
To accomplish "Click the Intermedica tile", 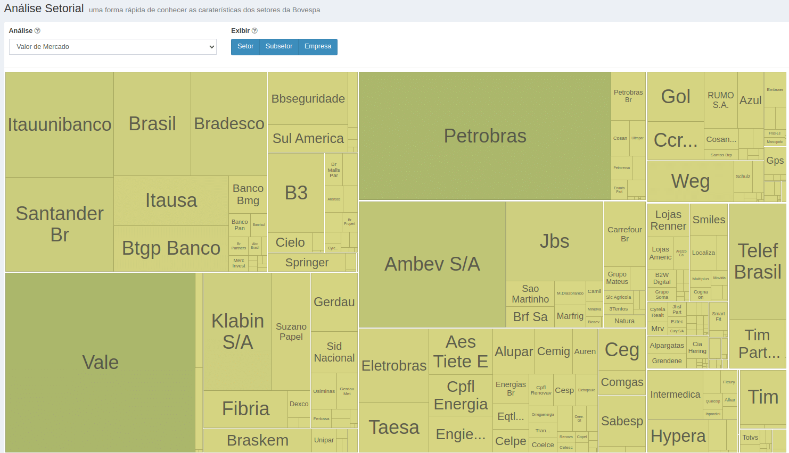I will coord(675,395).
